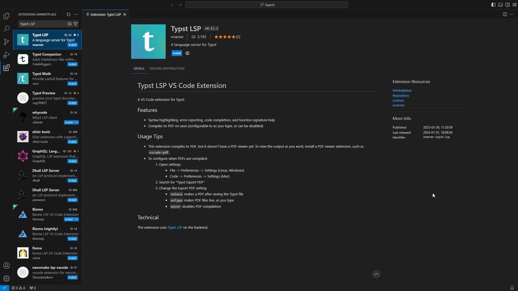Open remote window status bar icon

pos(4,288)
